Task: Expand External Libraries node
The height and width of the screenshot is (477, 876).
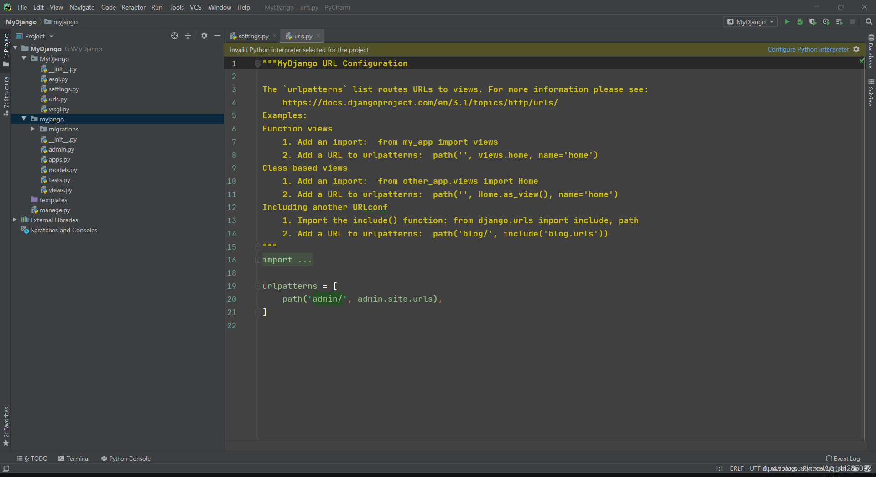Action: 15,220
